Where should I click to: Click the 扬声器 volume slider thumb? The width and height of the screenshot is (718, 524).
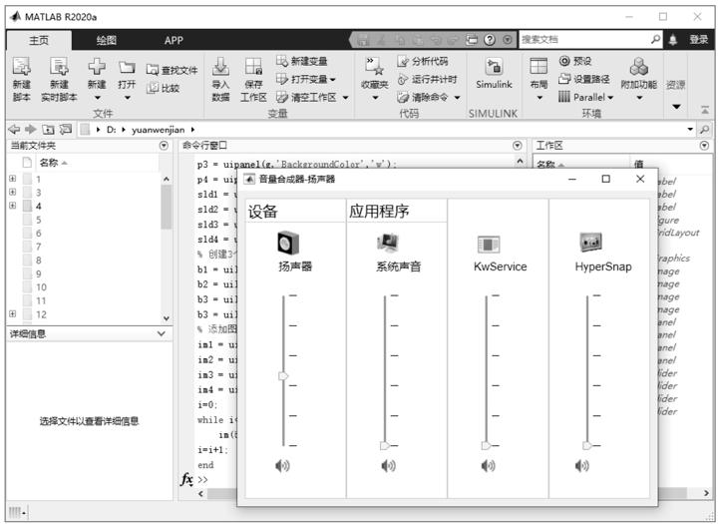click(x=283, y=376)
